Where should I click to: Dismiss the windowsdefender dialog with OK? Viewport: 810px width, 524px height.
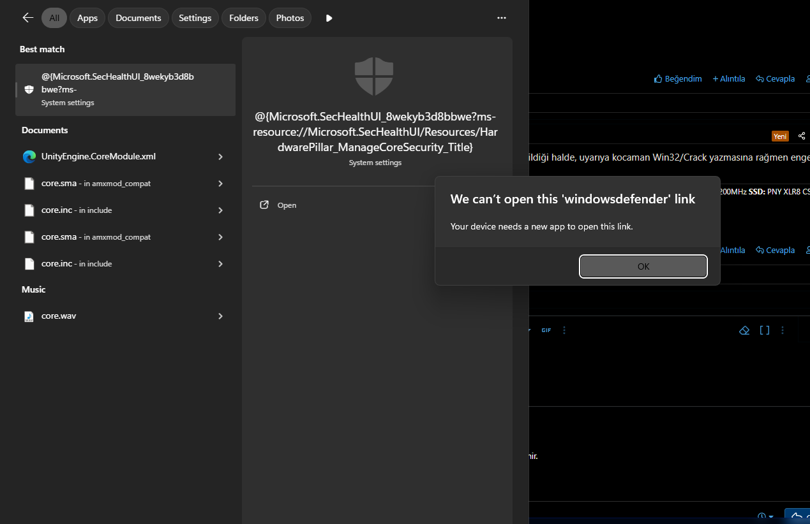click(x=643, y=266)
